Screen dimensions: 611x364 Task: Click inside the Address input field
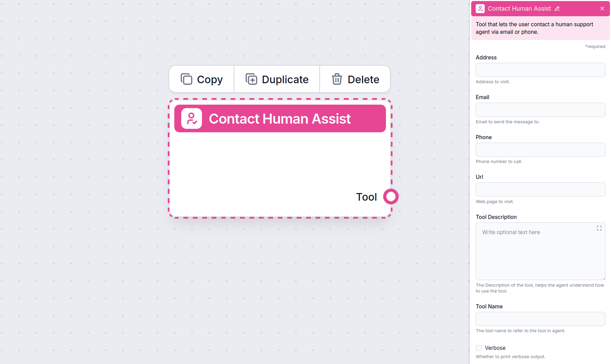(x=540, y=70)
